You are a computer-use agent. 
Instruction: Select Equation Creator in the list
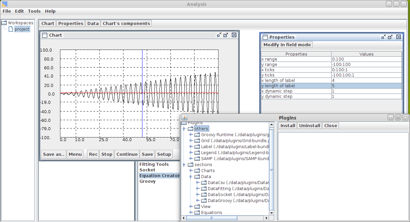pos(159,176)
